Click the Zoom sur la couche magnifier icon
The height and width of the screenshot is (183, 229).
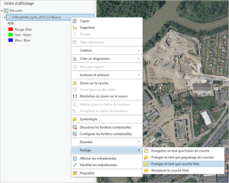75,83
